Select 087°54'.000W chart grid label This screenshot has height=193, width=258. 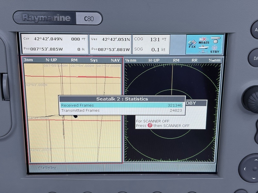point(83,66)
